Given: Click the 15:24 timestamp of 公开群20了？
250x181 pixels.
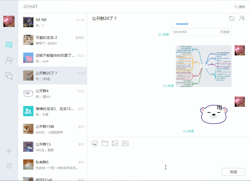Looking at the screenshot, I should click(80, 73).
